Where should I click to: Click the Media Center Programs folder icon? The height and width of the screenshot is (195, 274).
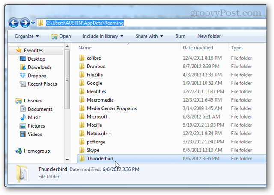pos(82,108)
